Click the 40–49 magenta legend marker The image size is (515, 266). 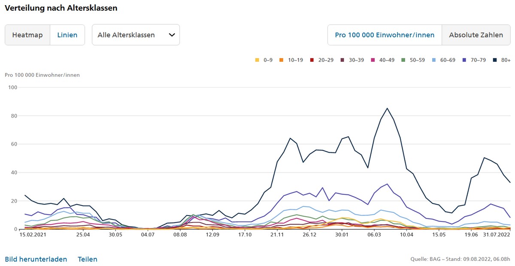373,60
